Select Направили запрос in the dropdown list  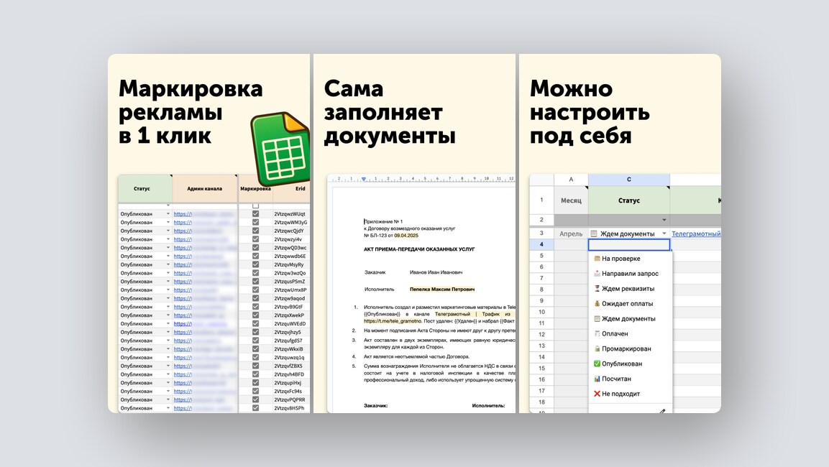630,274
